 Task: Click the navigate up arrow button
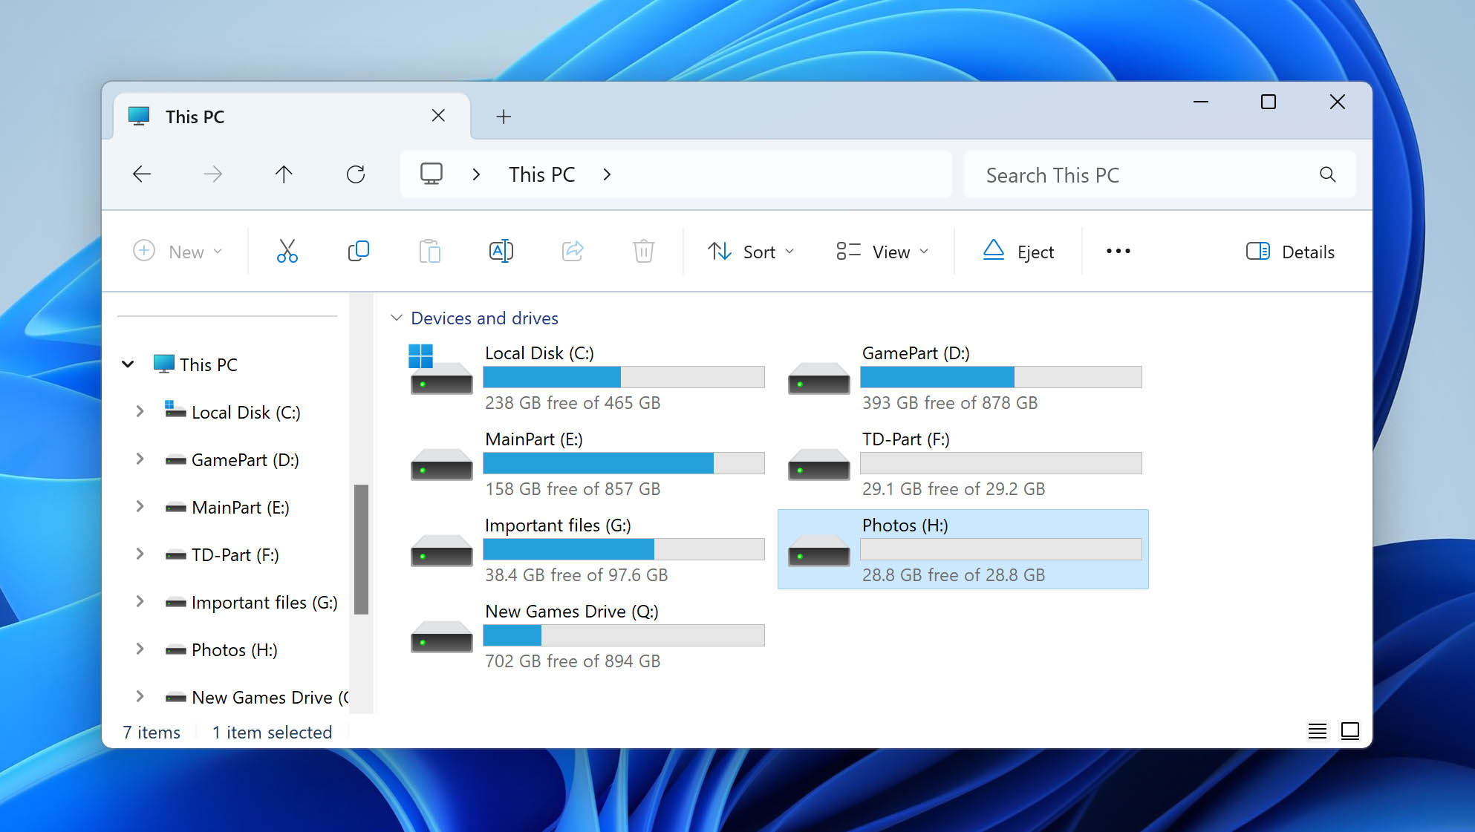tap(284, 174)
